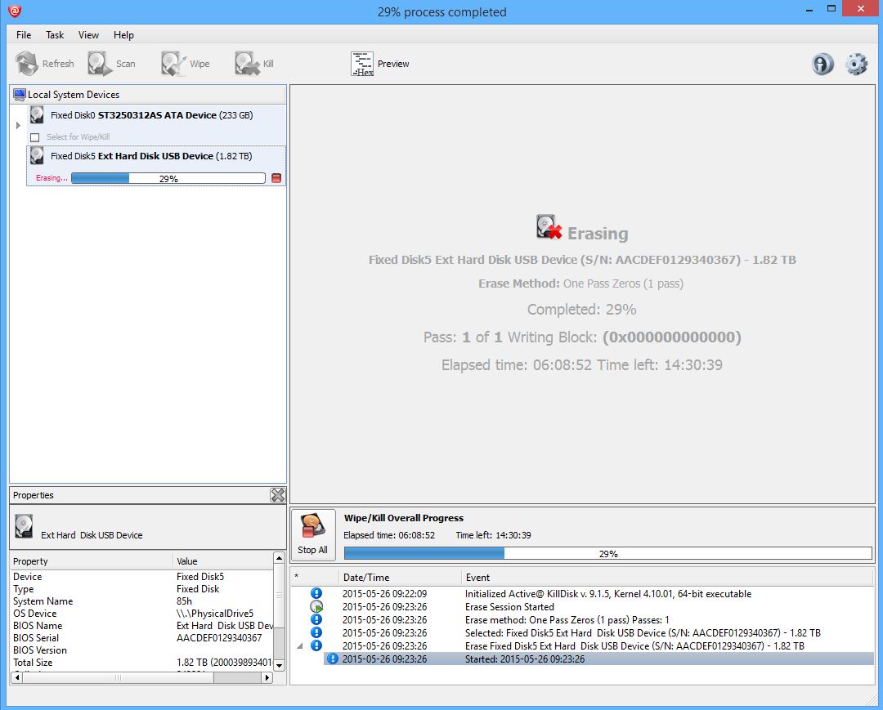
Task: Select the Erase Session Started event text
Action: [x=509, y=606]
